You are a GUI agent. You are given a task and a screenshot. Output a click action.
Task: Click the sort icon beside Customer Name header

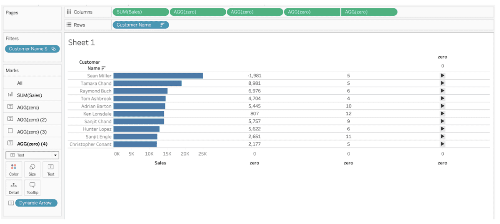pos(104,68)
